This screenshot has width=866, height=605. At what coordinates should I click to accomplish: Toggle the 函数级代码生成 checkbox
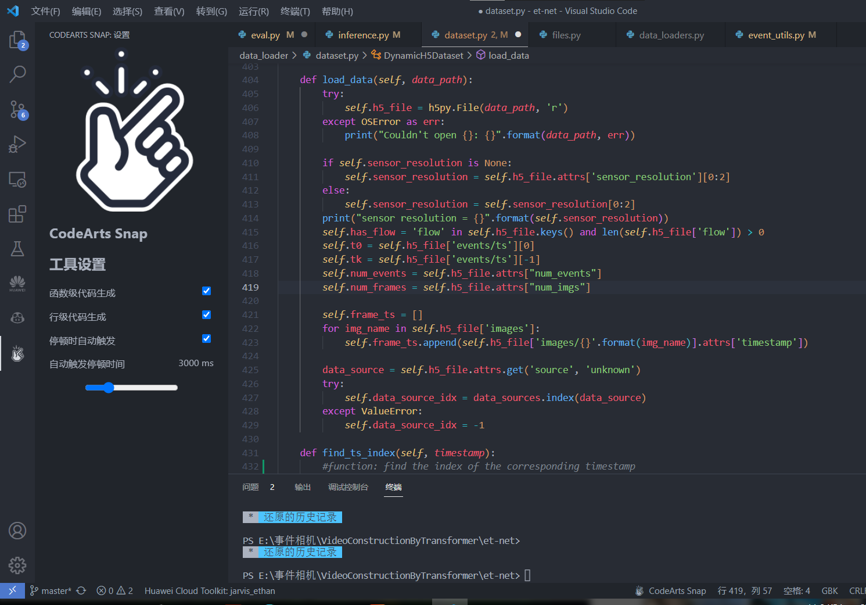point(206,291)
